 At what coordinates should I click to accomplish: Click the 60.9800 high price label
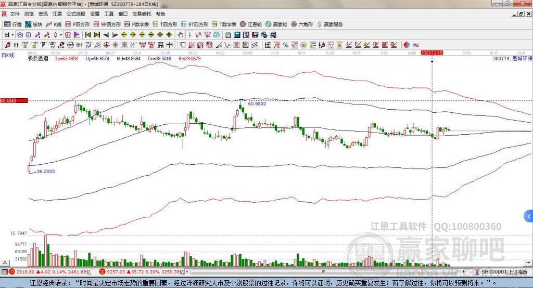tap(257, 103)
